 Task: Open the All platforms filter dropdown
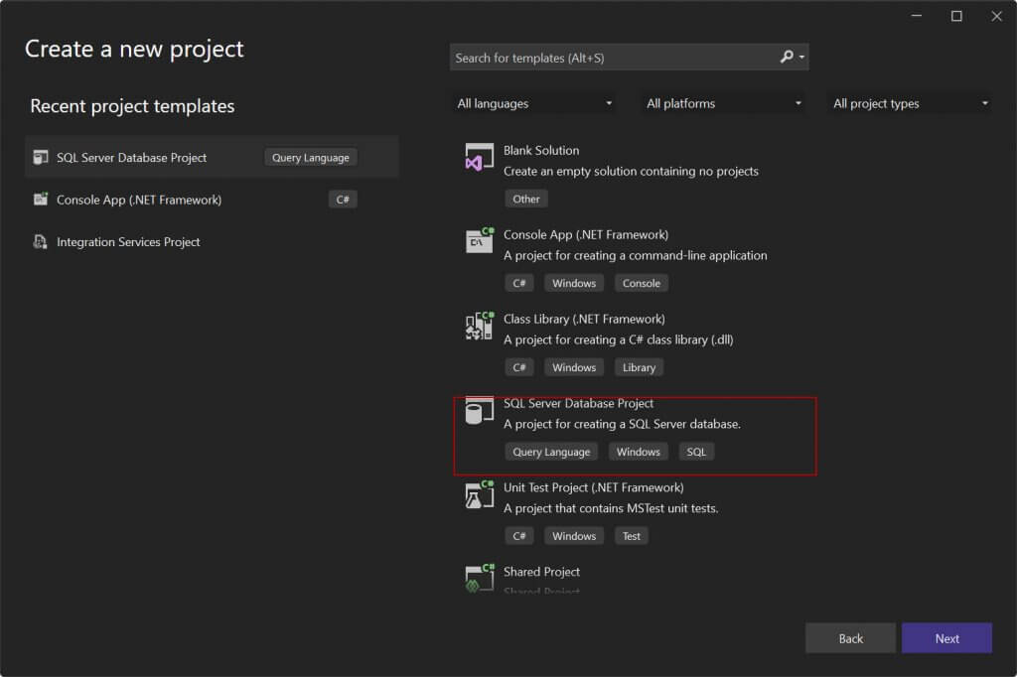tap(724, 103)
